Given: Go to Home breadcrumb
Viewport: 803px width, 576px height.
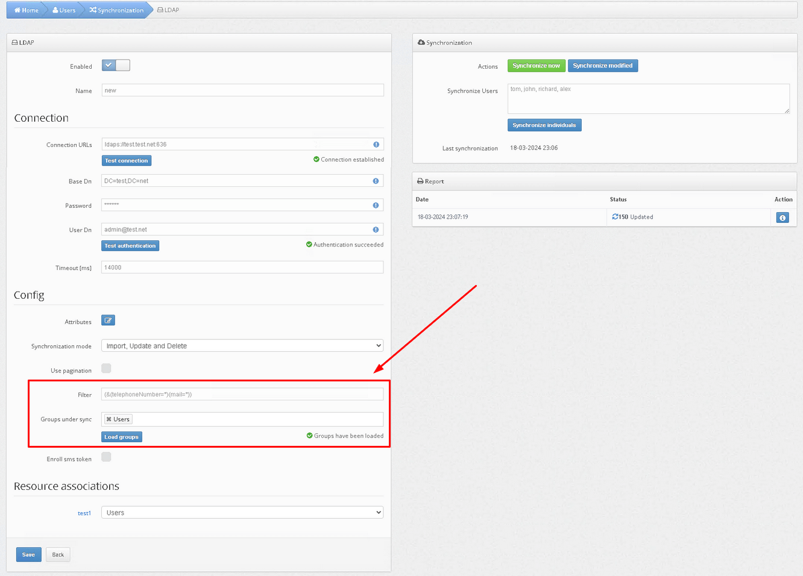Looking at the screenshot, I should (x=26, y=10).
